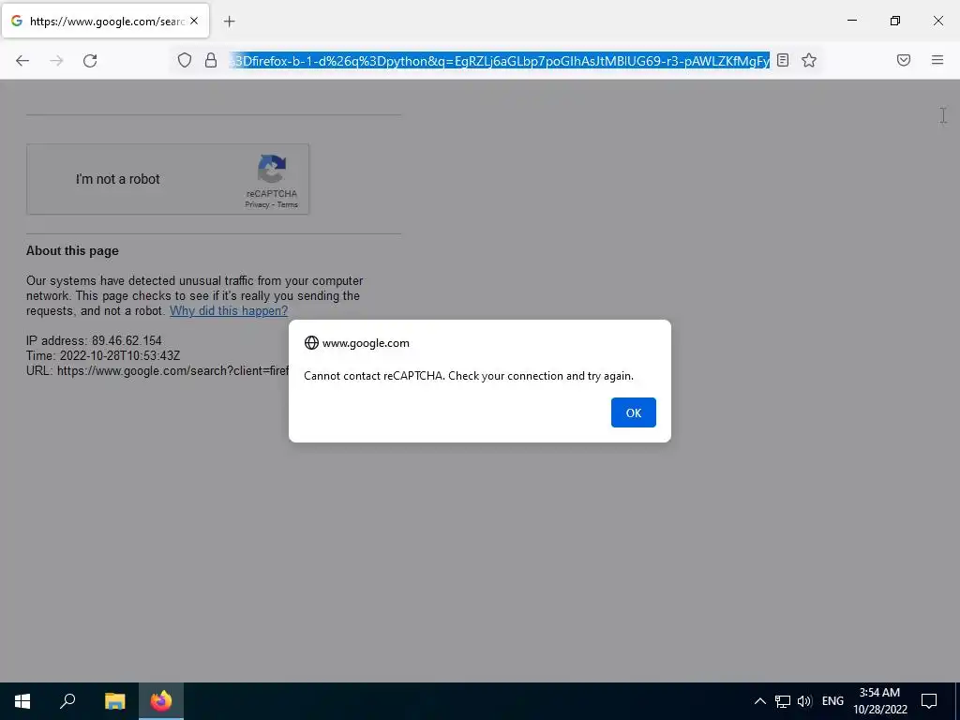The height and width of the screenshot is (720, 960).
Task: Click the globe icon in dialog
Action: [x=311, y=343]
